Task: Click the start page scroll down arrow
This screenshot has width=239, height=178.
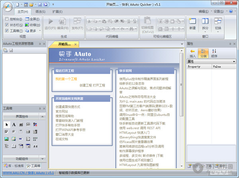Action: coord(182,166)
